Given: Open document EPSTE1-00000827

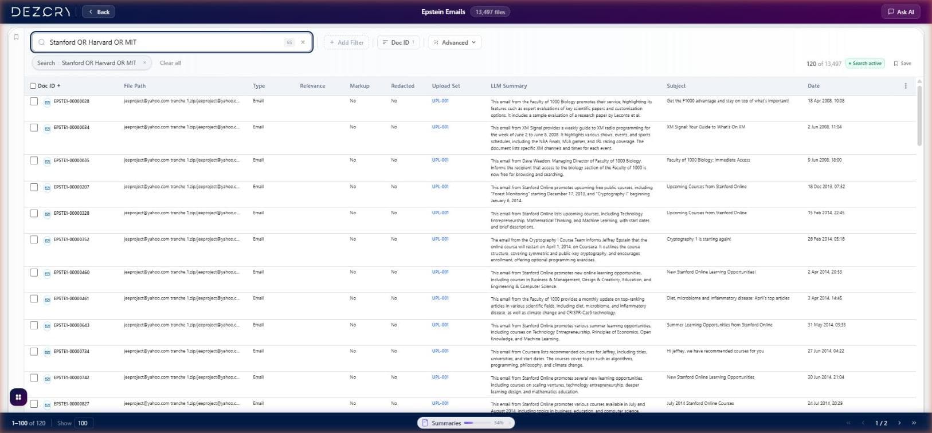Looking at the screenshot, I should (x=72, y=404).
